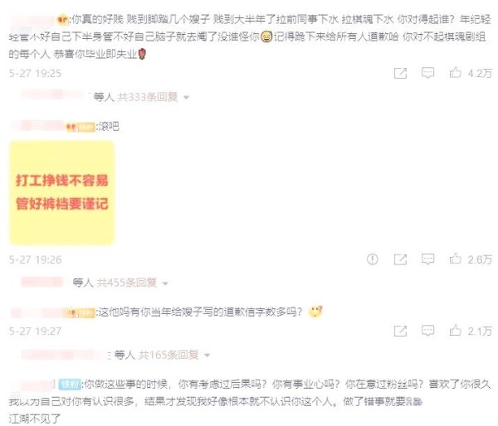
Task: Click the 4.2万 like count
Action: tap(480, 74)
